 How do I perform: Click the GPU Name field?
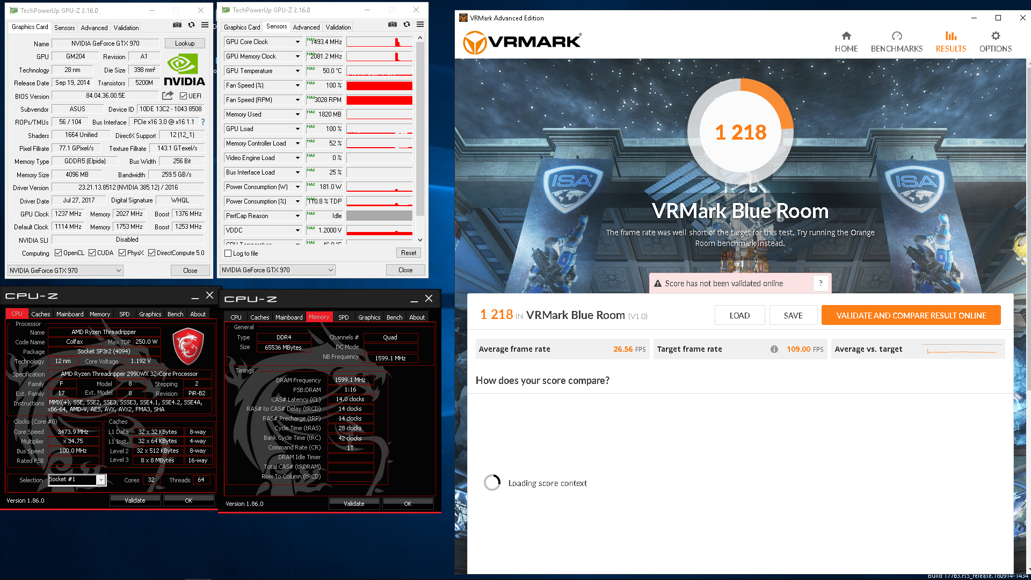[105, 44]
